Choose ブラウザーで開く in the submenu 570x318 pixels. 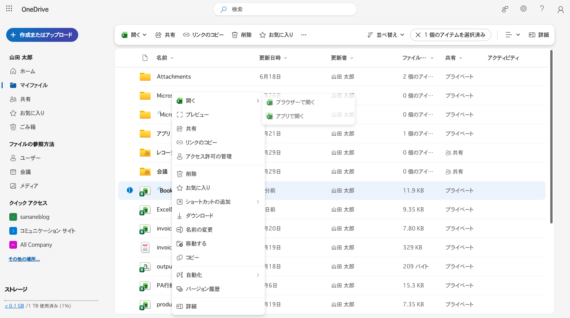pyautogui.click(x=308, y=102)
